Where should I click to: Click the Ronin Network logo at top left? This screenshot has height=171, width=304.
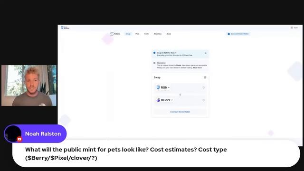(65, 28)
